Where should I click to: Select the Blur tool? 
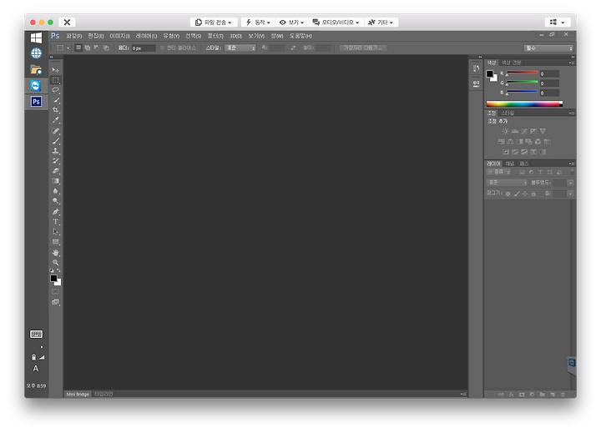[x=56, y=190]
